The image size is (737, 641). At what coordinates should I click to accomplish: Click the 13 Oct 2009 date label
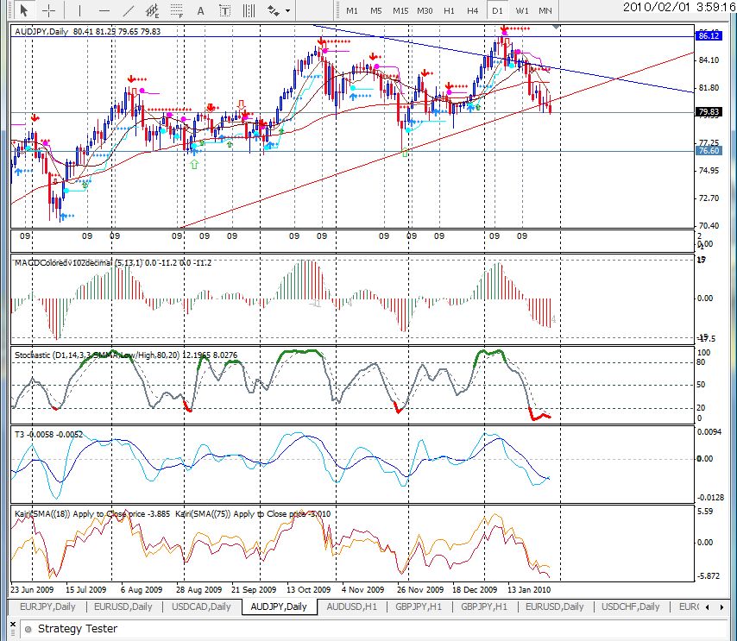308,590
